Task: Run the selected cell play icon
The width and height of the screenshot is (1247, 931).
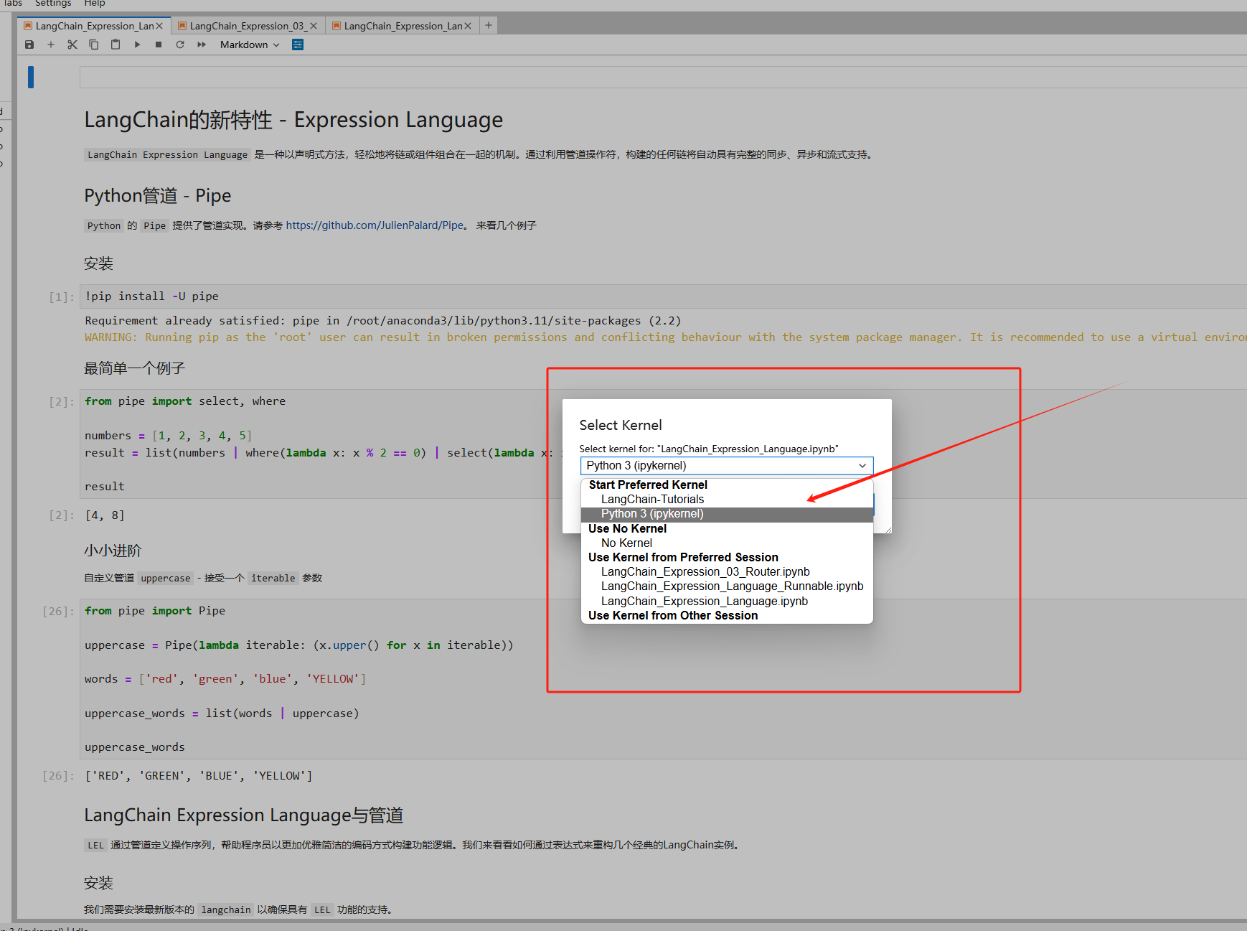Action: (137, 45)
